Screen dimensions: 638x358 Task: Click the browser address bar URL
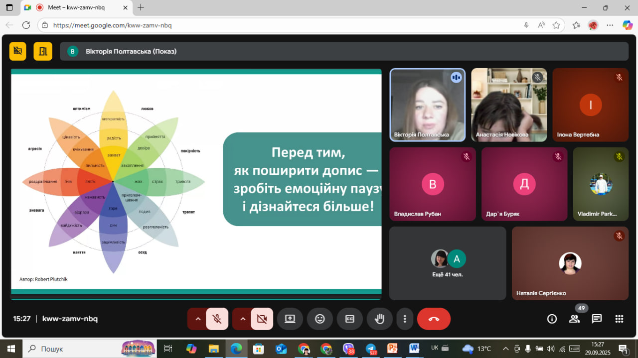pos(112,25)
